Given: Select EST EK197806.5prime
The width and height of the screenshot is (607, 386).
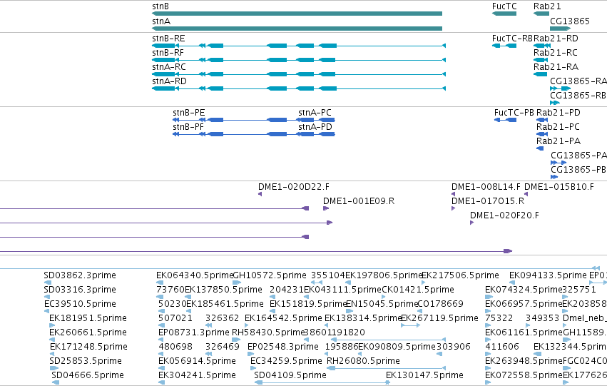Looking at the screenshot, I should (384, 275).
